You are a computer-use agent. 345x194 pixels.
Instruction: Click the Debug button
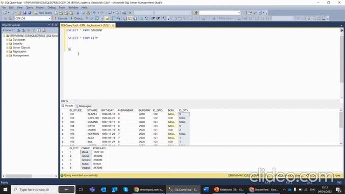[77, 18]
